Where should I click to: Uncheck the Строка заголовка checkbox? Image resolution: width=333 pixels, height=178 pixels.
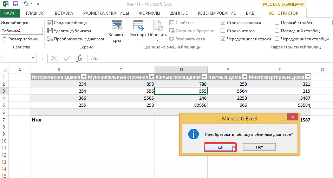pyautogui.click(x=223, y=23)
